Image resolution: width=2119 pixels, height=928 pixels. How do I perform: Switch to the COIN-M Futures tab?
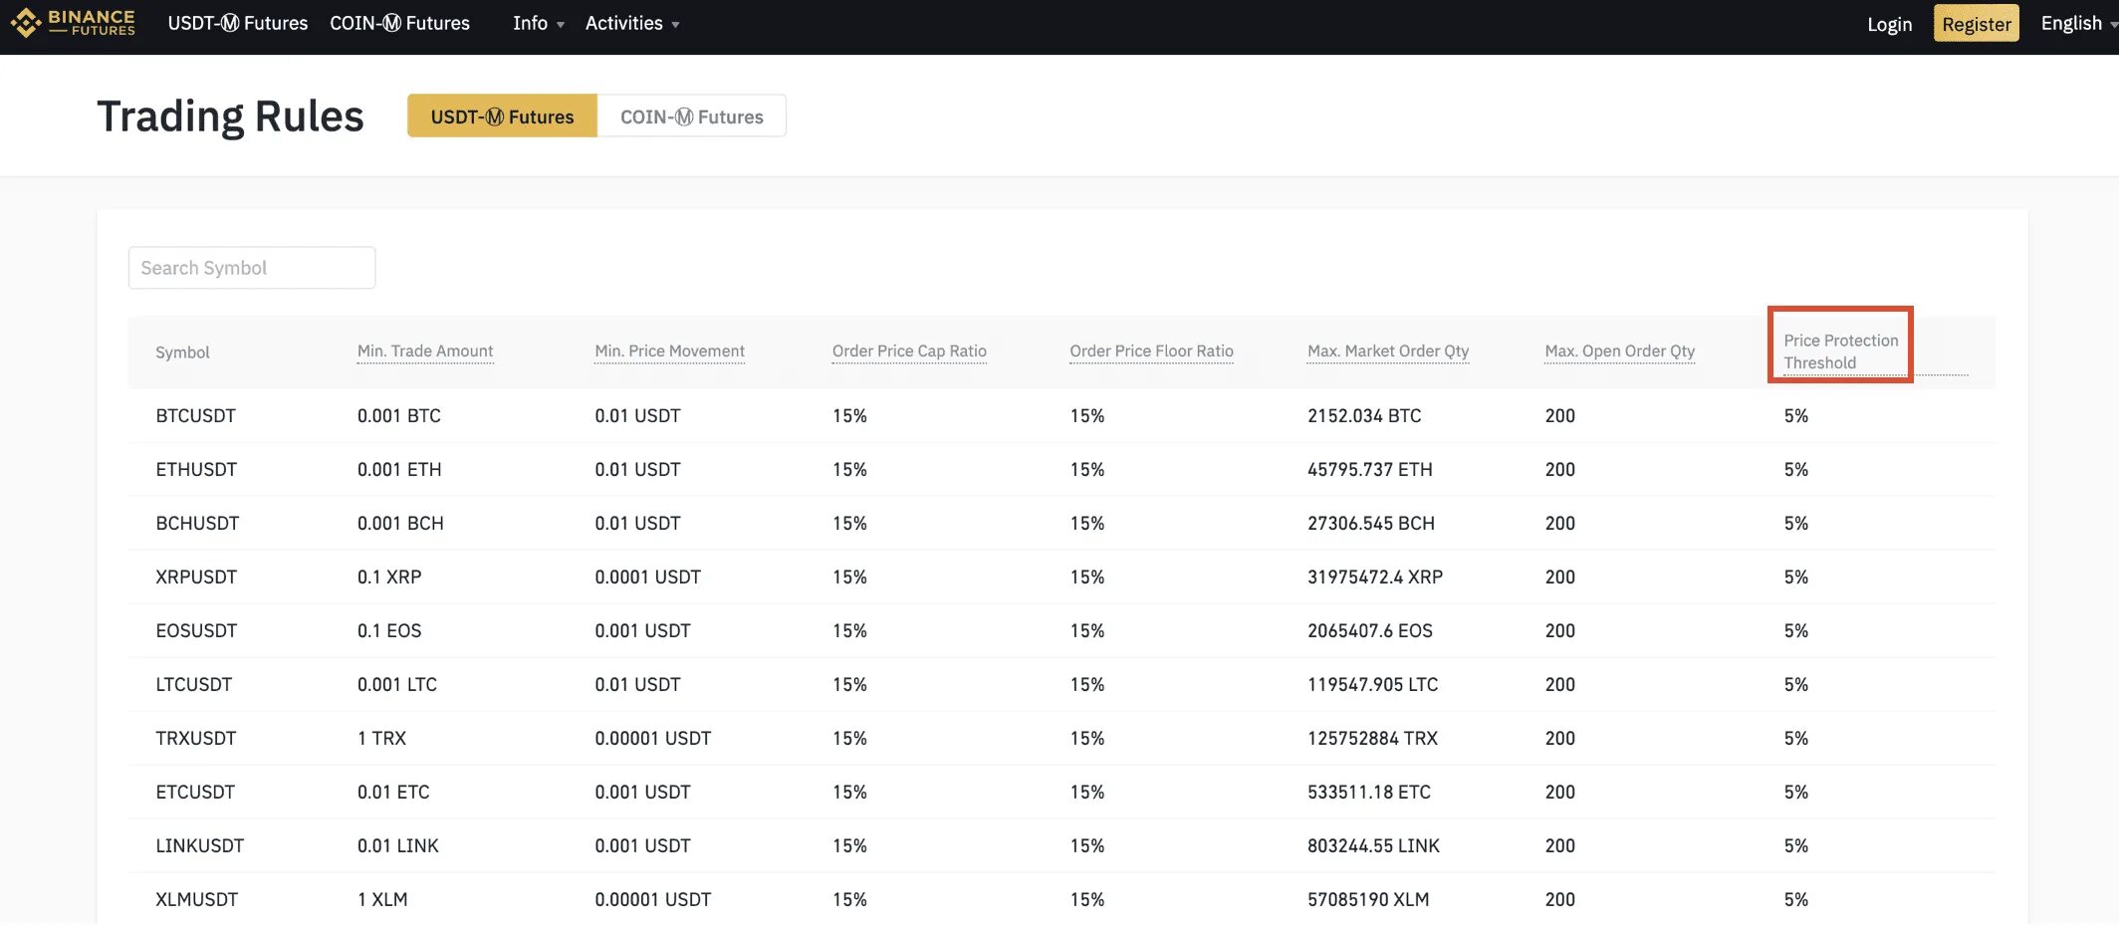691,116
